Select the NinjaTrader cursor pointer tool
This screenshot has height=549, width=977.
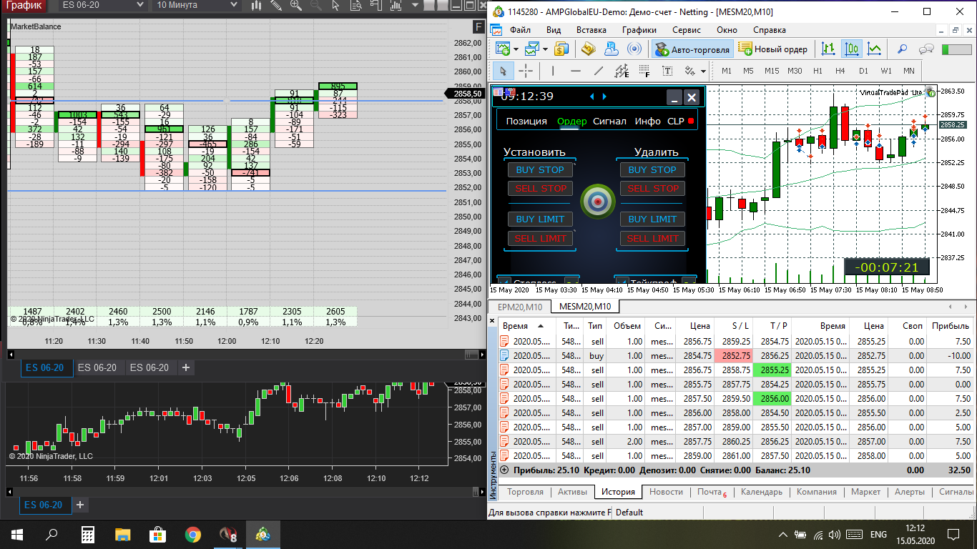click(334, 6)
